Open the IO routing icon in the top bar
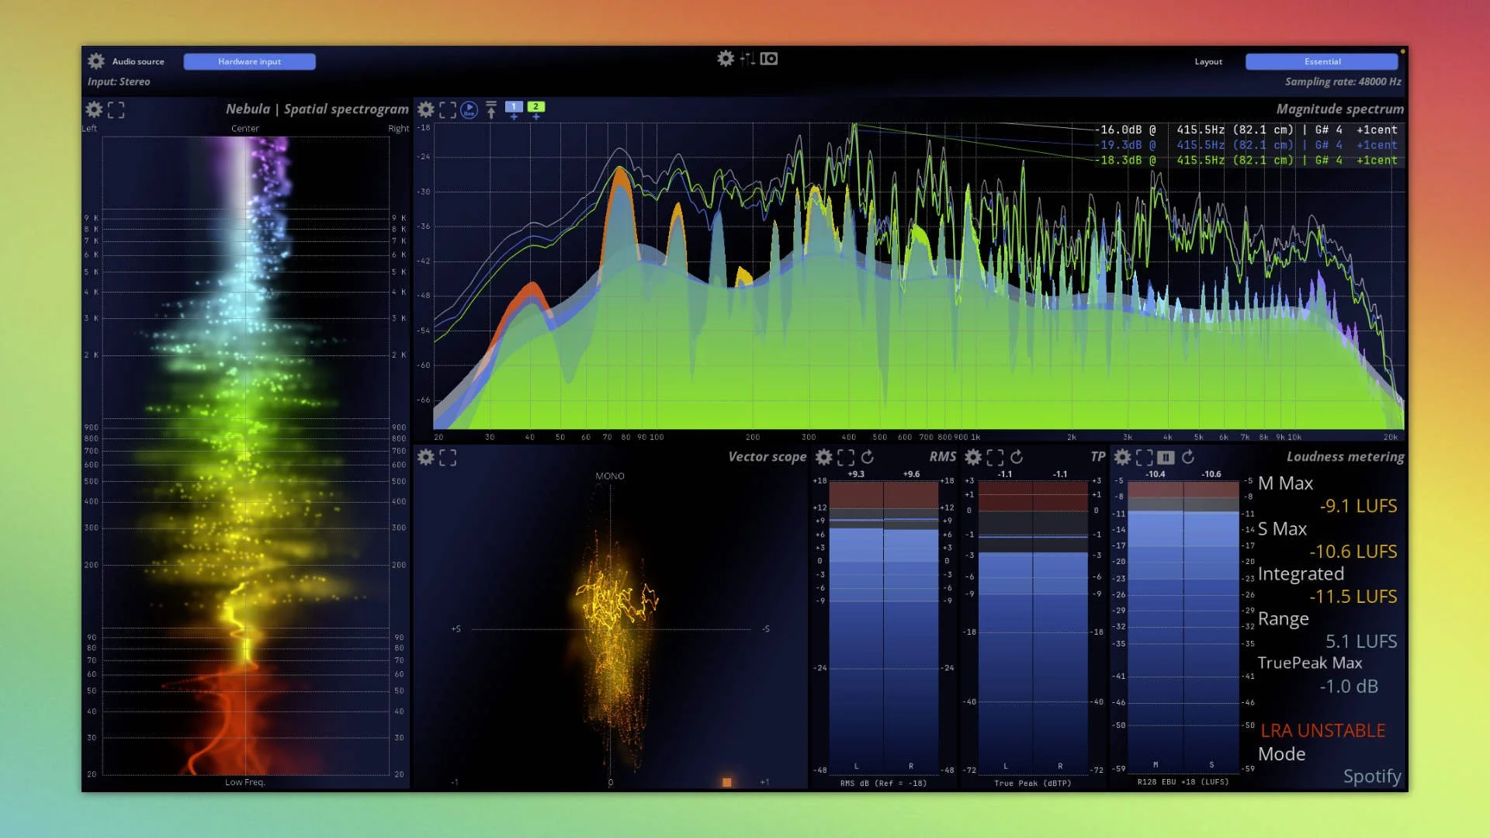The width and height of the screenshot is (1490, 838). [x=768, y=59]
